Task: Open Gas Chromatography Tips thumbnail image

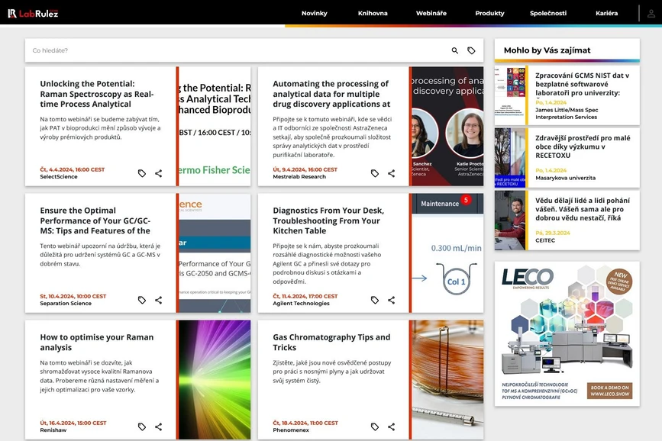Action: [447, 379]
